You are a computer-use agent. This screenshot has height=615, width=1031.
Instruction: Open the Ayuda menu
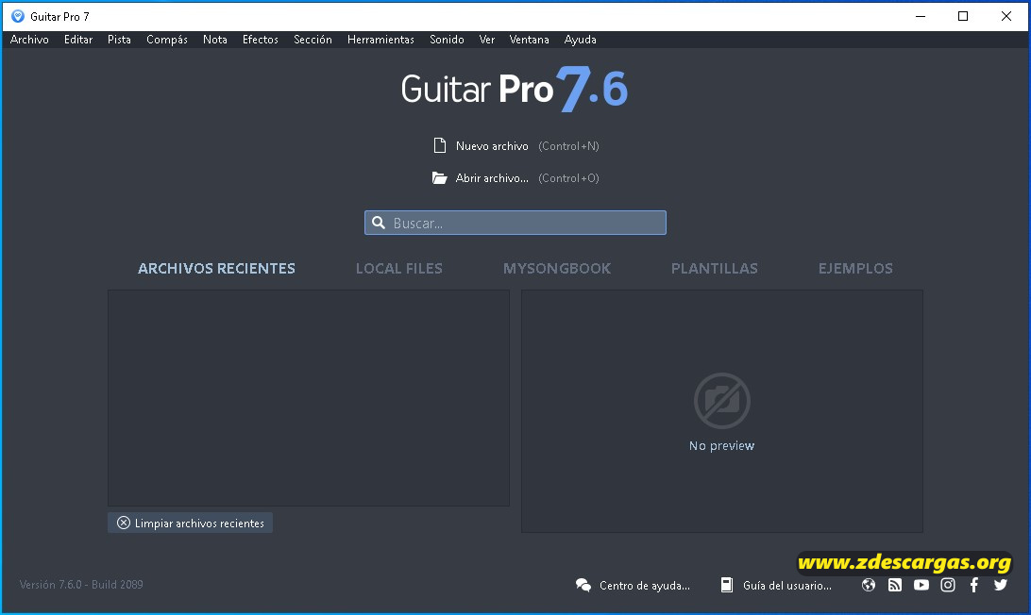pos(581,40)
